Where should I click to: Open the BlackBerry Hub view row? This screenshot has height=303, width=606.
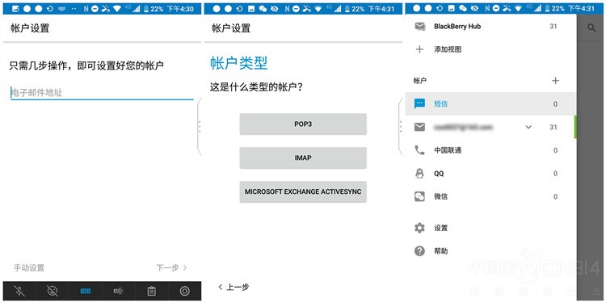tap(490, 27)
